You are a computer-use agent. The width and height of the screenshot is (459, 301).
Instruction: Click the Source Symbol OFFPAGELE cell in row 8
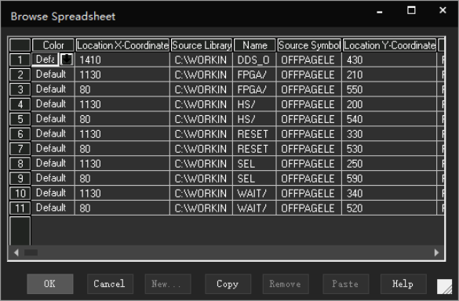309,164
